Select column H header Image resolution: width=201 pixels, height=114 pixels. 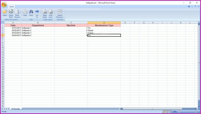click(x=153, y=23)
